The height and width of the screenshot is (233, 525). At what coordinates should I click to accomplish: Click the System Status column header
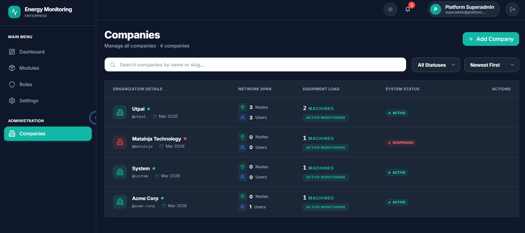[x=402, y=89]
